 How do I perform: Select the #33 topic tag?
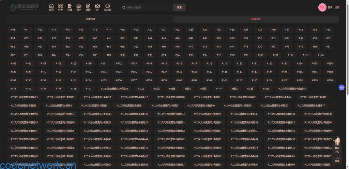point(328,30)
